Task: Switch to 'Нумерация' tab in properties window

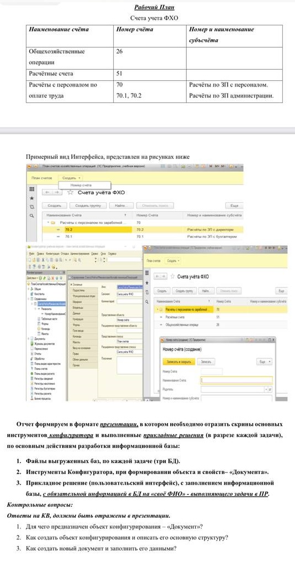Action: point(82,319)
